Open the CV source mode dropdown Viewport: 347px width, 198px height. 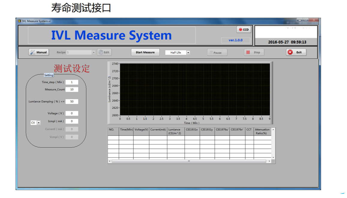[x=39, y=123]
